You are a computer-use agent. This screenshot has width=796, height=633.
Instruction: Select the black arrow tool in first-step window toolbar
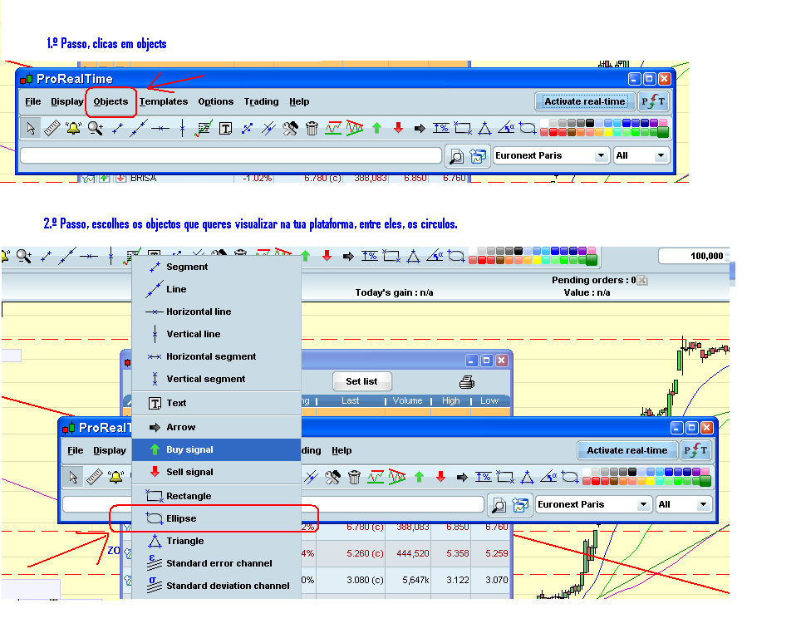(420, 129)
